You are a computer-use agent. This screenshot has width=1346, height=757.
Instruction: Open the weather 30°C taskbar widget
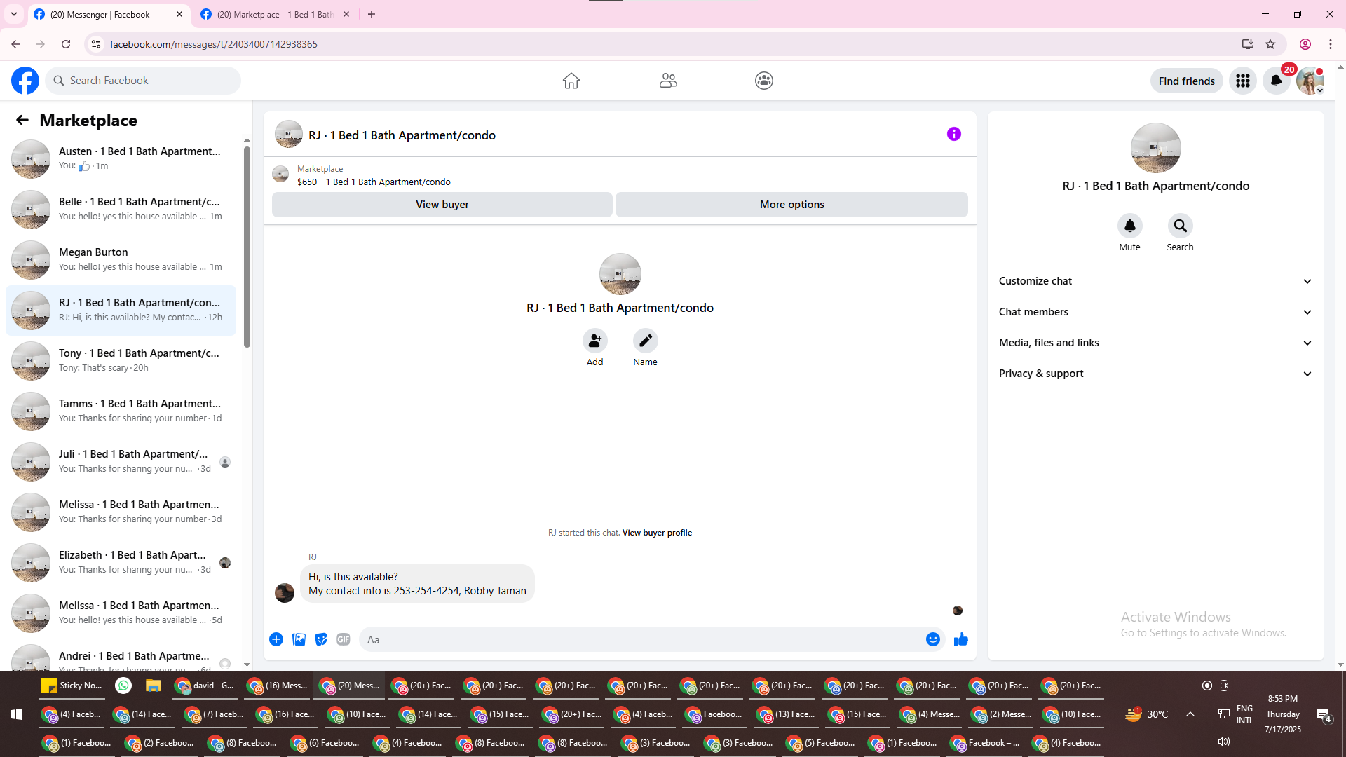coord(1147,714)
